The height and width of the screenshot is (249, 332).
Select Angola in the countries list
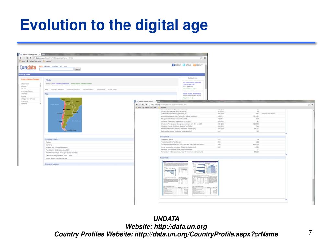23,96
